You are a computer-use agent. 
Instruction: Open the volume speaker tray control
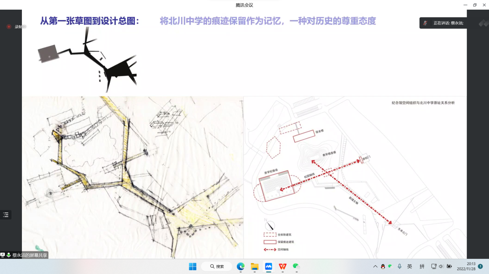[441, 266]
